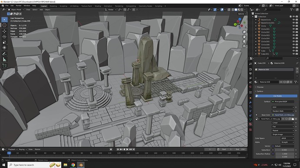The height and width of the screenshot is (168, 300).
Task: Select the Rotate tool in the toolbar
Action: [4, 36]
